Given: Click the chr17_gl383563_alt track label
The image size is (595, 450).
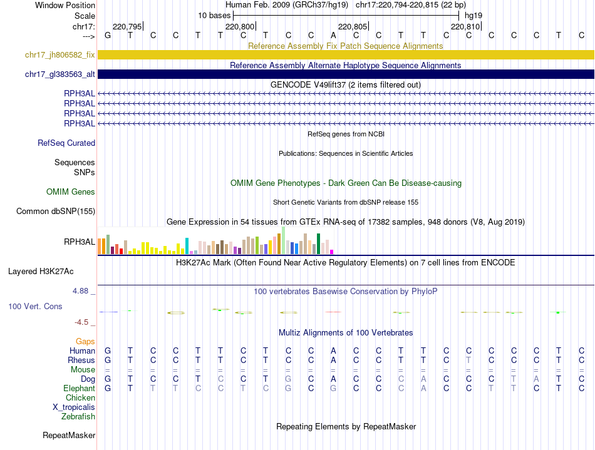Looking at the screenshot, I should click(60, 74).
